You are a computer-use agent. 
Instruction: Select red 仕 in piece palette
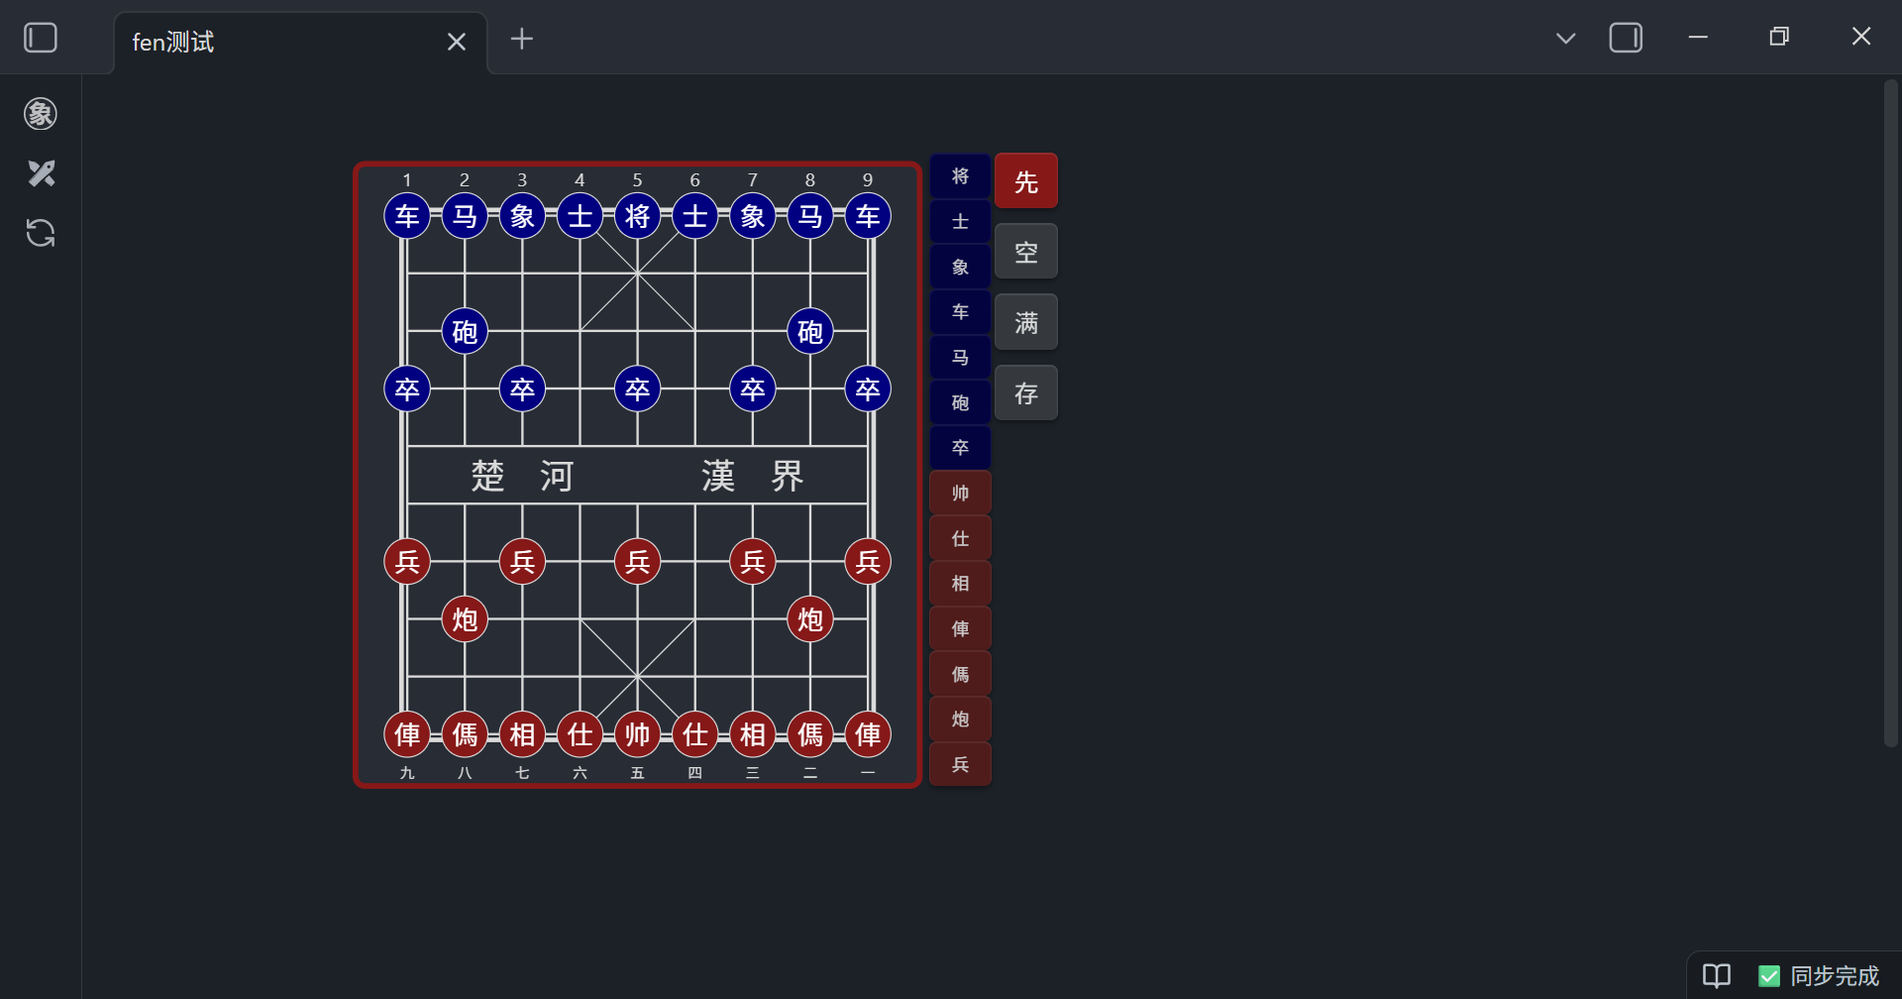pos(960,538)
